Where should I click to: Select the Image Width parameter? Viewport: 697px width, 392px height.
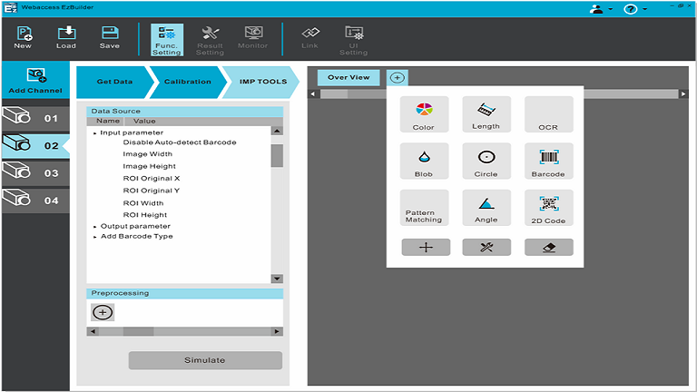(x=148, y=153)
